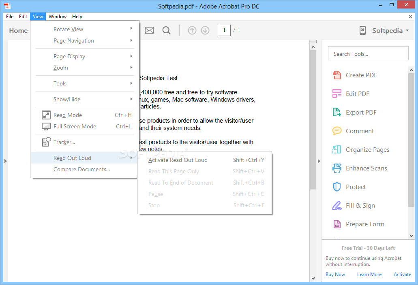
Task: Click the Read Mode icon in View menu
Action: [46, 115]
